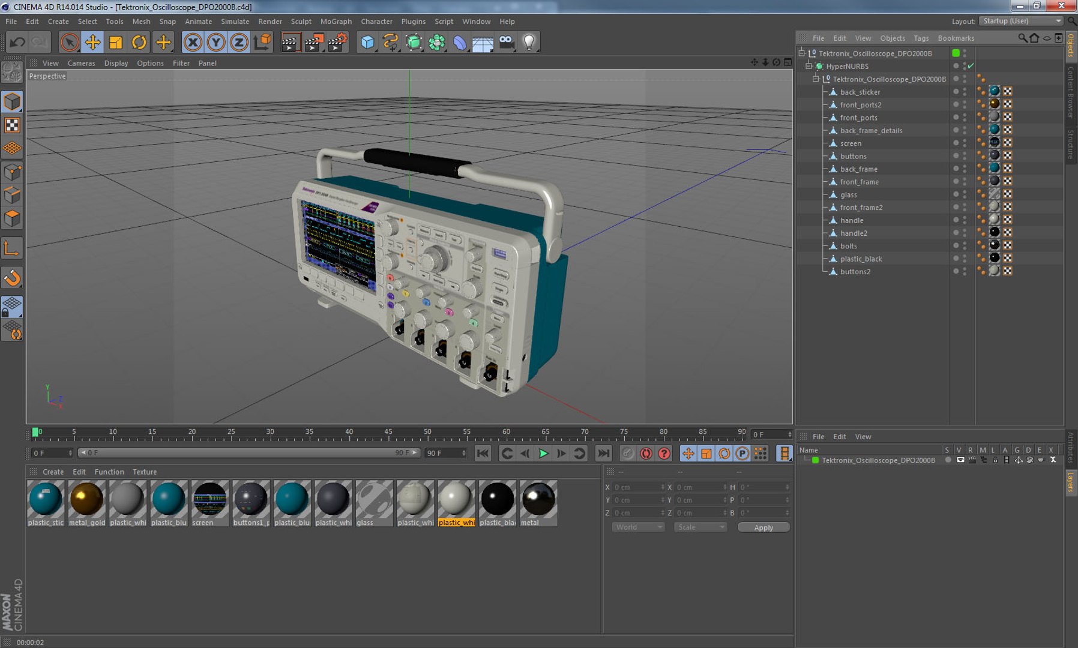Screen dimensions: 1078x648
Task: Collapse the root Tektronix_Oscilloscope_DPO2000B node
Action: point(802,53)
